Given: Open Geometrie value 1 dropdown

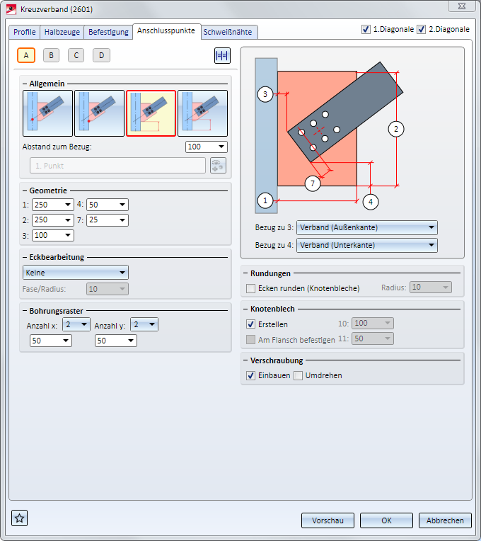Looking at the screenshot, I should click(53, 205).
